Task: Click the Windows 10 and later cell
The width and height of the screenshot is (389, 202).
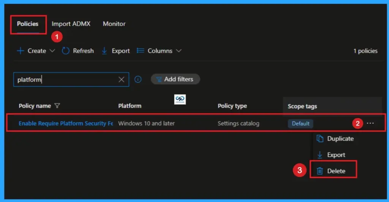Action: pos(146,123)
